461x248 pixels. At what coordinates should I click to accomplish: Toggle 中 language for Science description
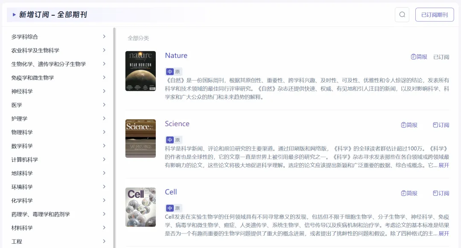tap(169, 140)
